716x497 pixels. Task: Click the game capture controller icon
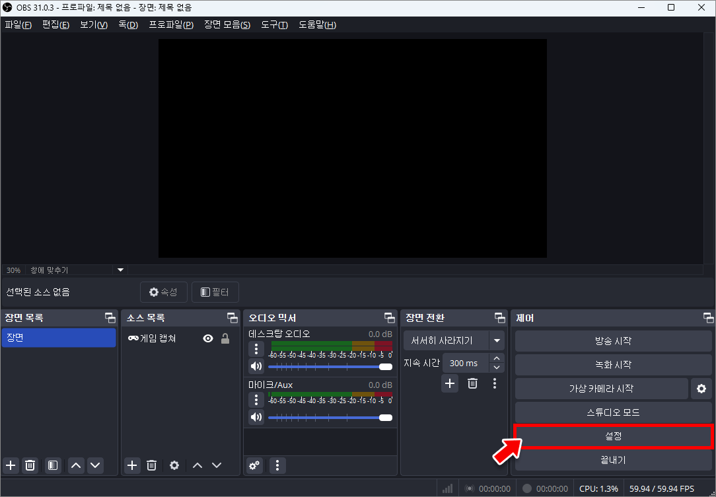133,338
